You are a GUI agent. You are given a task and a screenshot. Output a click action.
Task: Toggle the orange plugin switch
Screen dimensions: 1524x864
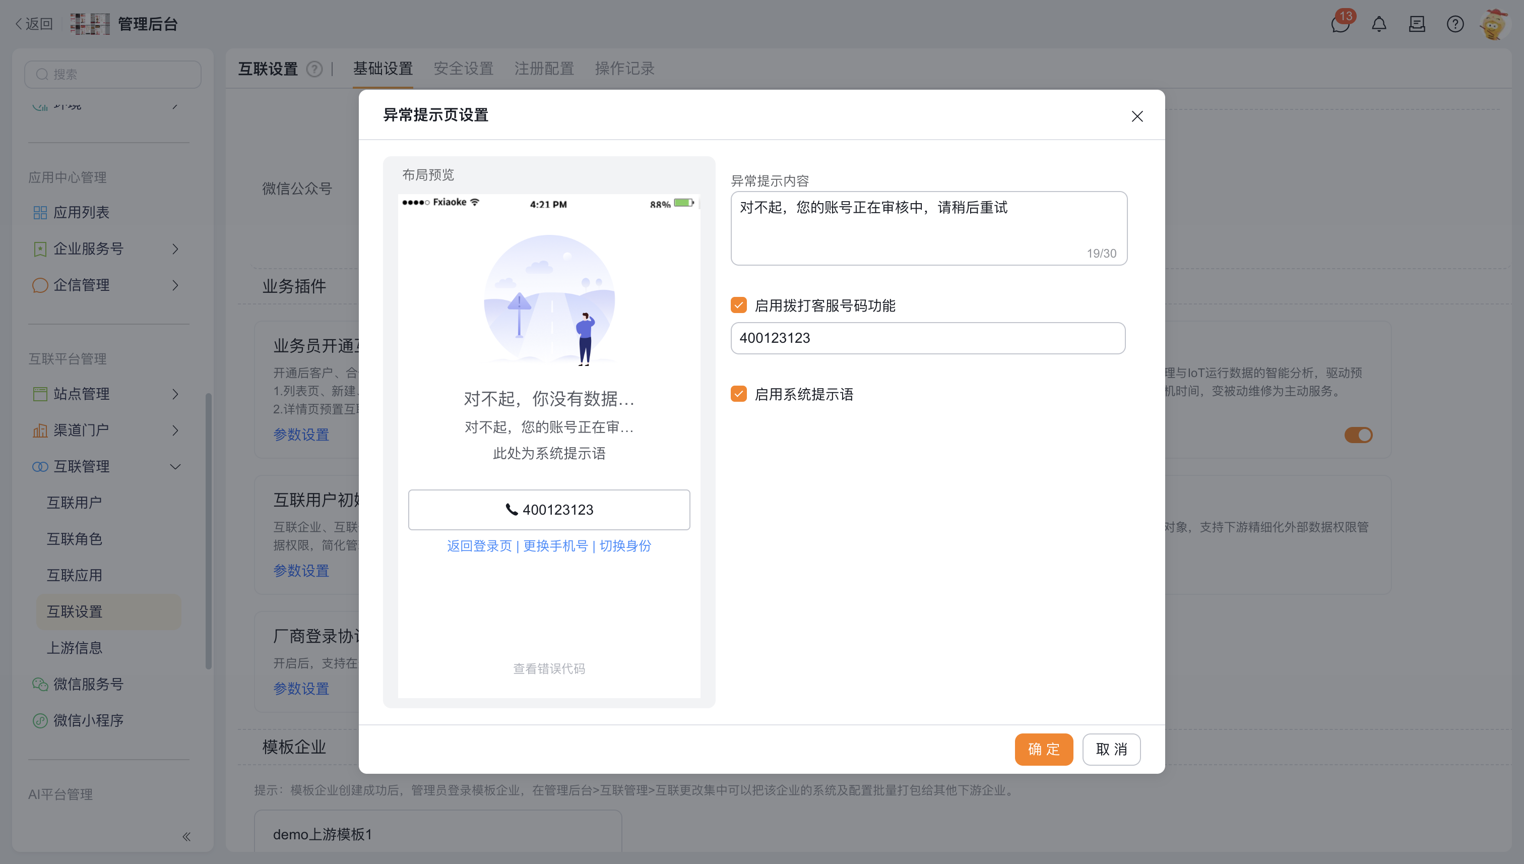[1359, 435]
